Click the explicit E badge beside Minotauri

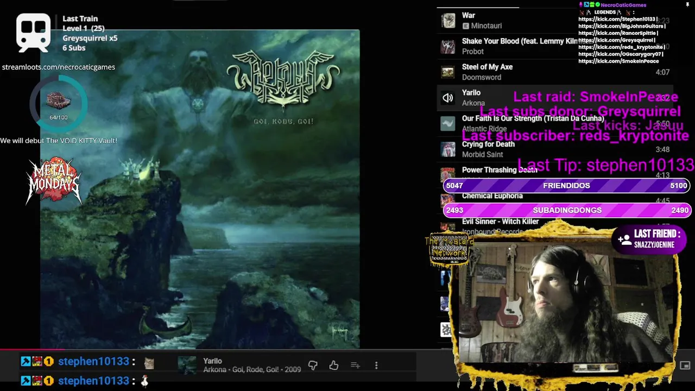pyautogui.click(x=465, y=26)
